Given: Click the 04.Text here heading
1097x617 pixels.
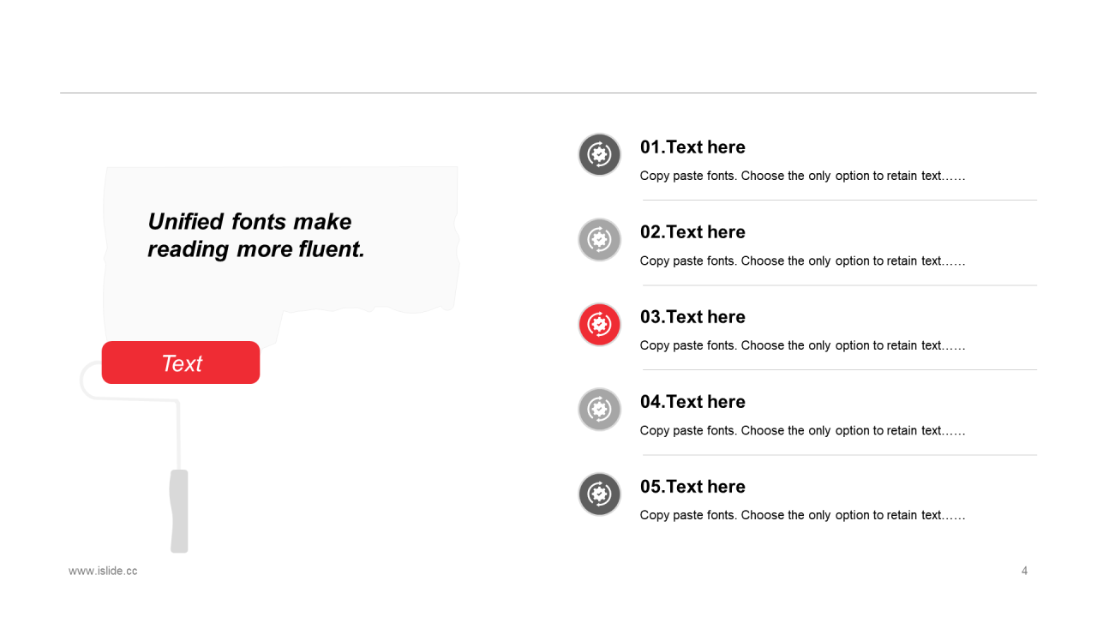Looking at the screenshot, I should click(x=692, y=402).
